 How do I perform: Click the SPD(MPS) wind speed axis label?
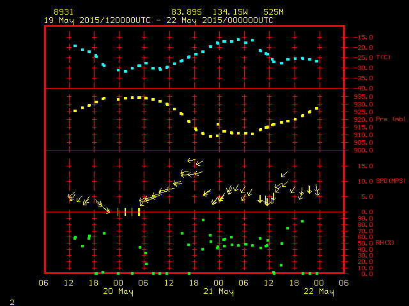(x=389, y=181)
